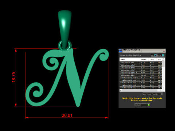The width and height of the screenshot is (175, 131).
Task: Click the 11.59 grams value cell
Action: coord(144,75)
